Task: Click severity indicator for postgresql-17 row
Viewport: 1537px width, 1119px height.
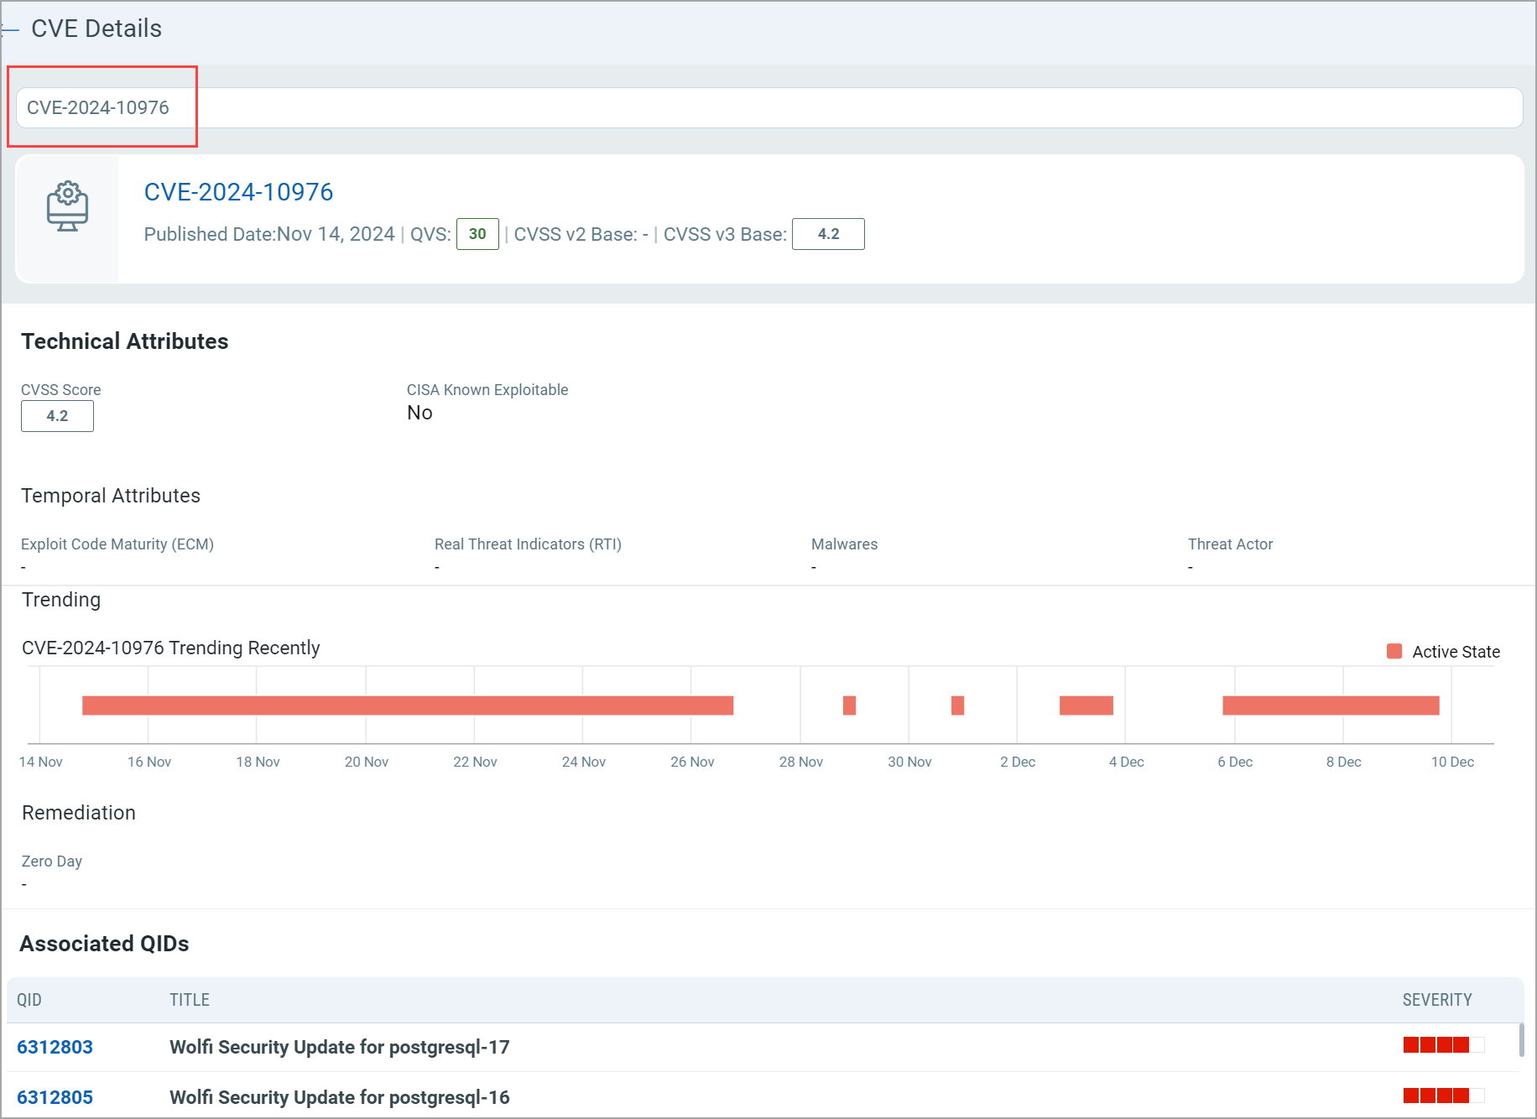Action: 1443,1044
